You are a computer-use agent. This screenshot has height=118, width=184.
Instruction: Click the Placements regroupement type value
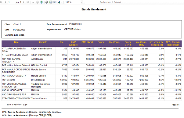click(75, 24)
